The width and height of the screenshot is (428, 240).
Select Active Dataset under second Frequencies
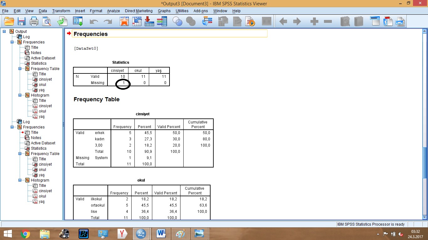43,143
